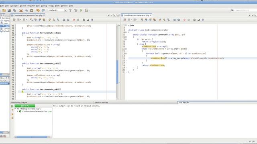Click the Debug Project icon in main toolbar
257x144 pixels.
[x=86, y=10]
